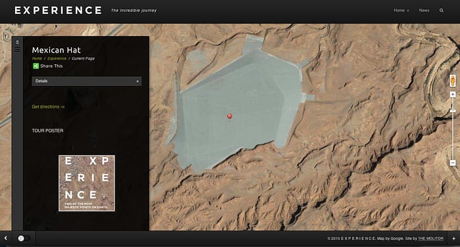The width and height of the screenshot is (460, 247).
Task: Click the Share This text
Action: [51, 66]
